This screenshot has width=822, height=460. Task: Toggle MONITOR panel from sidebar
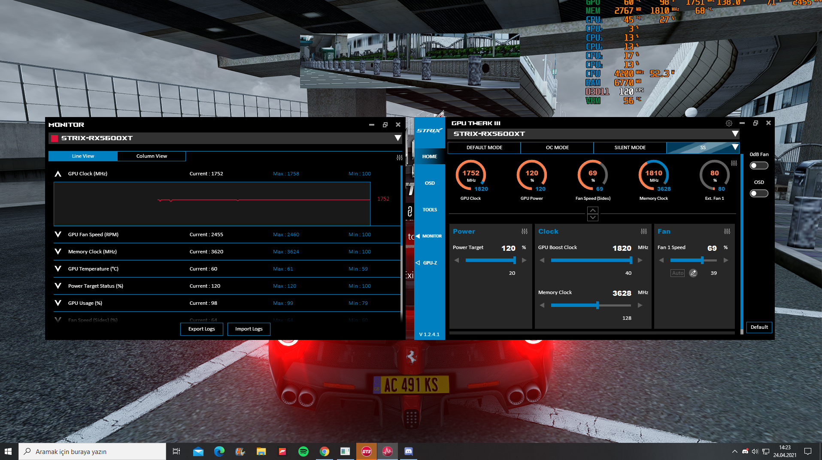[430, 236]
